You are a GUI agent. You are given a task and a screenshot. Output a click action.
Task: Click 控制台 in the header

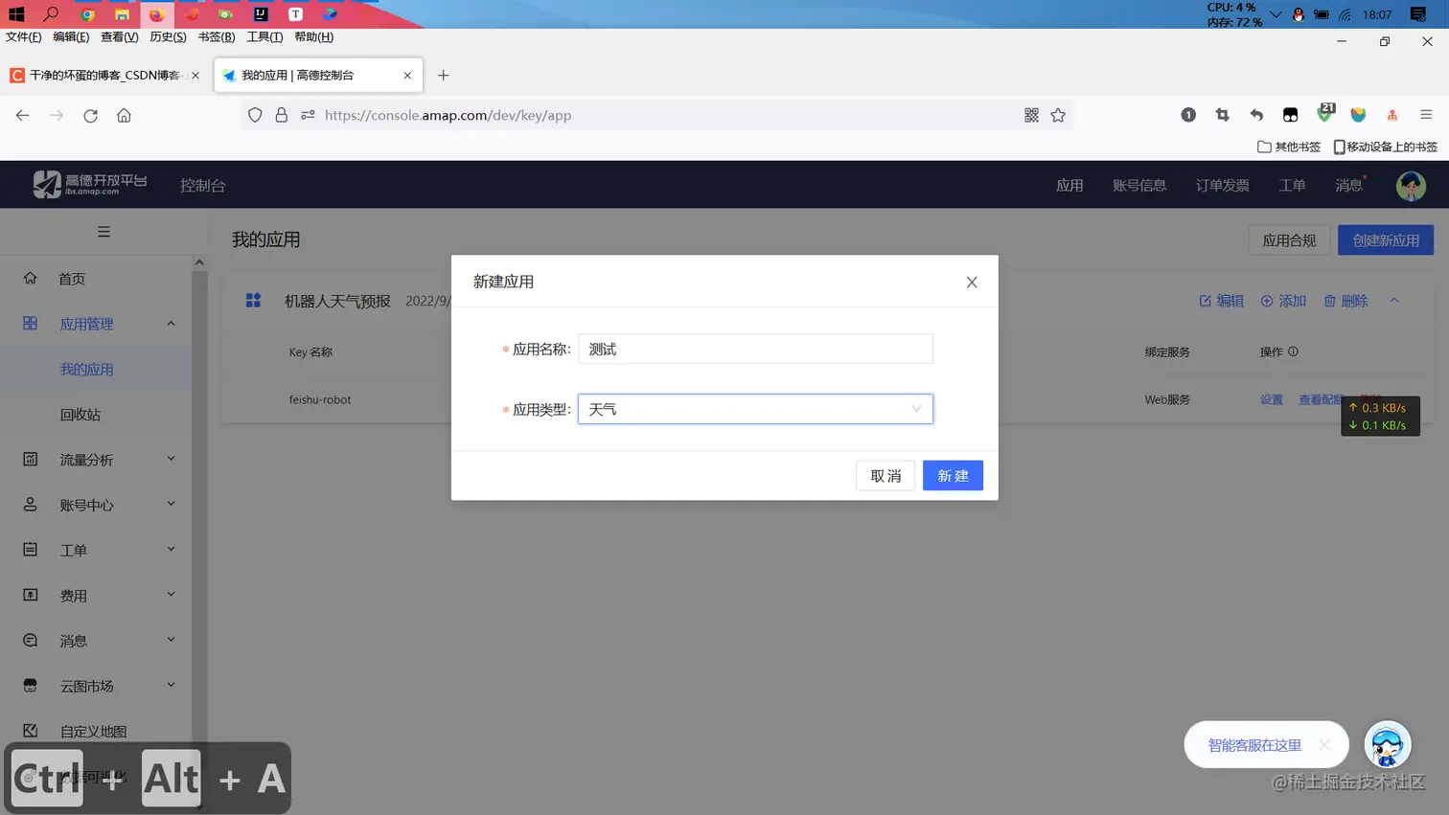(x=202, y=185)
